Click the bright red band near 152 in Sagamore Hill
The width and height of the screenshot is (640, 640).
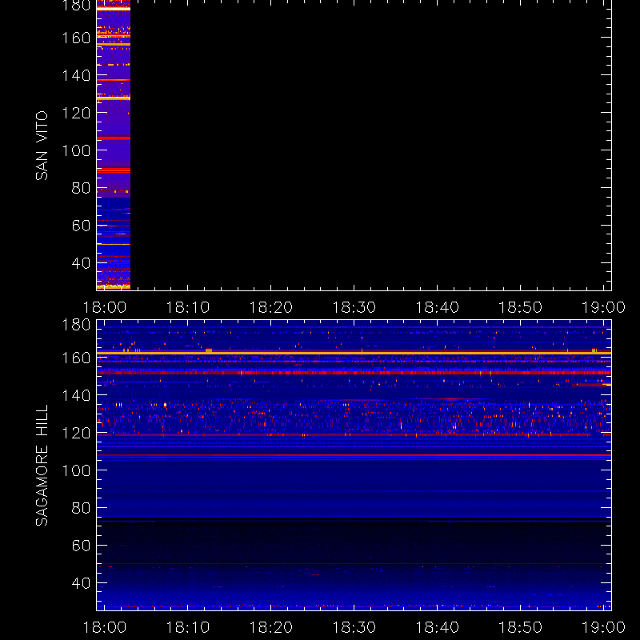[354, 373]
